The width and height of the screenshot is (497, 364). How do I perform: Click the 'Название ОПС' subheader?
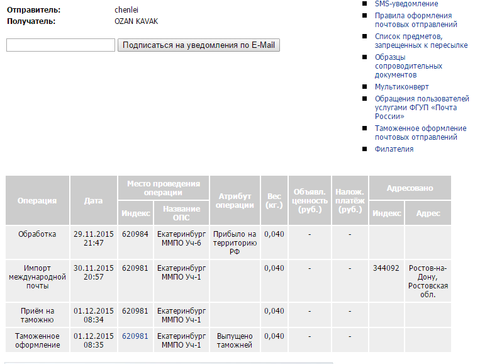181,213
